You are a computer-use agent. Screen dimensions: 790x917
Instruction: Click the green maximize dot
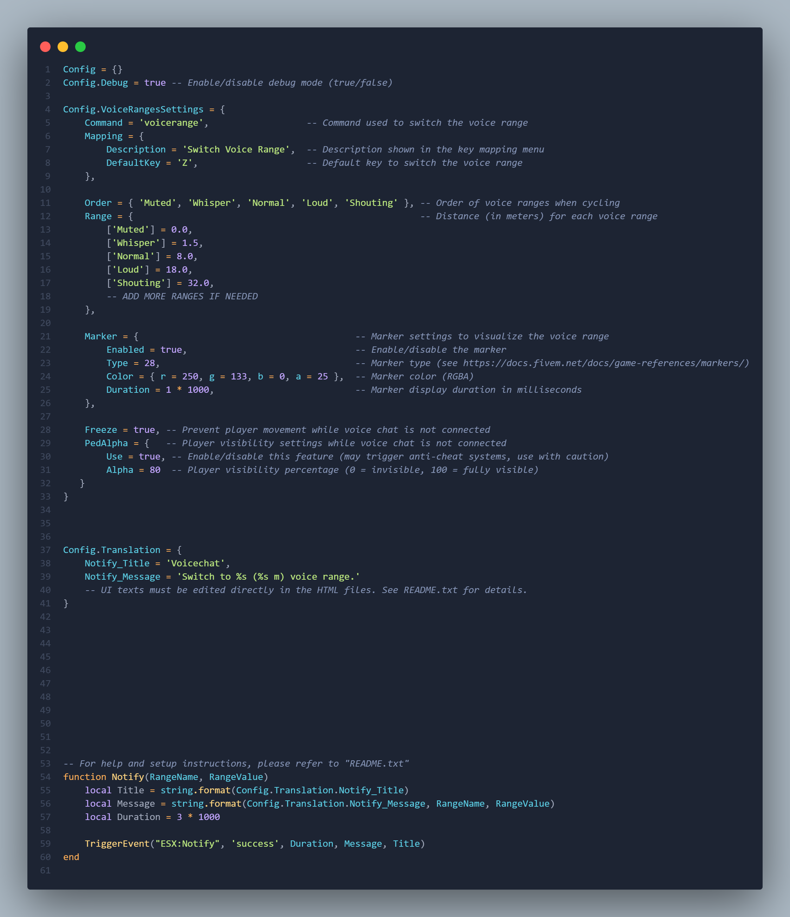pos(80,46)
